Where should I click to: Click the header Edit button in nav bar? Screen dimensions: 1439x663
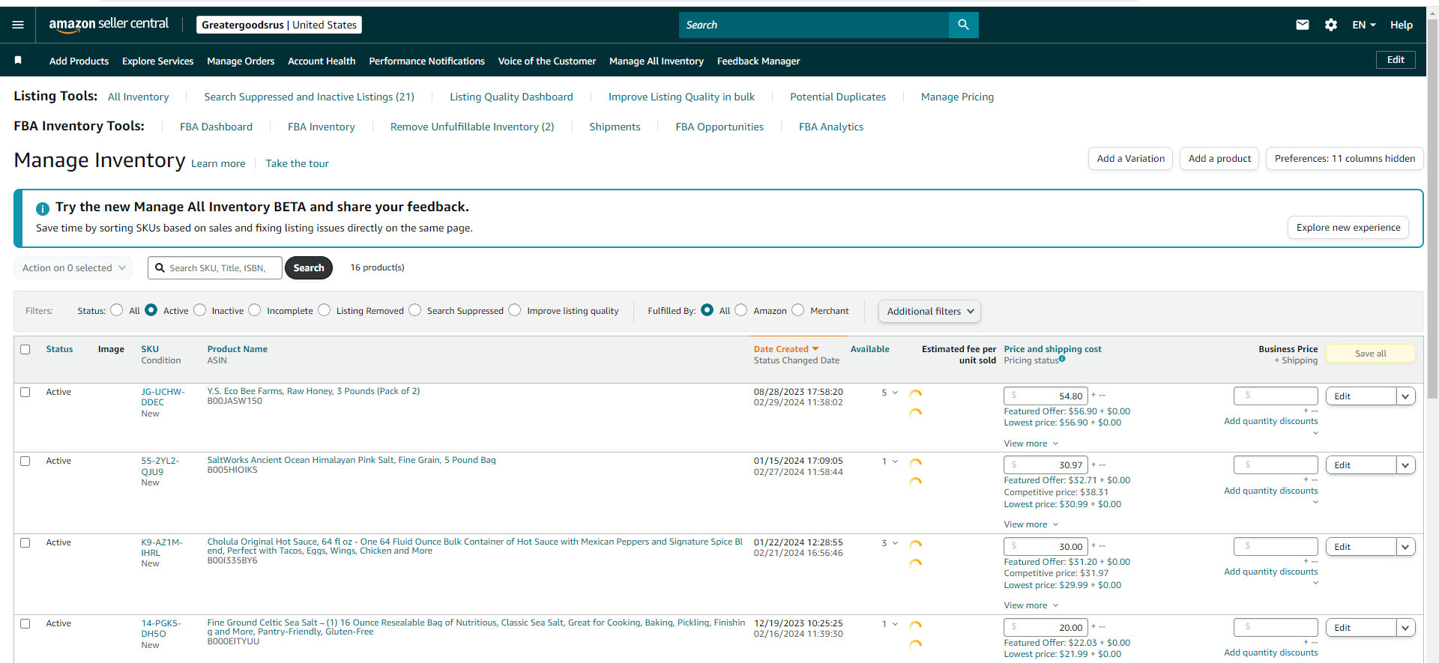point(1396,60)
